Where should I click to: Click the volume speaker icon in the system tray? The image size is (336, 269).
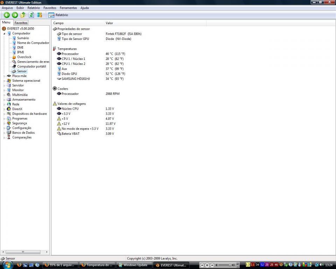322,265
